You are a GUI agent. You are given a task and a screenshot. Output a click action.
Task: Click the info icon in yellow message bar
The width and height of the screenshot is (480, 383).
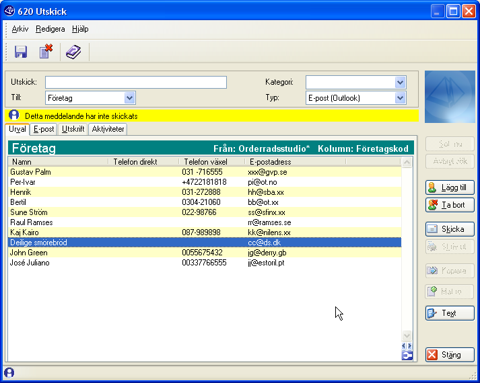[13, 115]
